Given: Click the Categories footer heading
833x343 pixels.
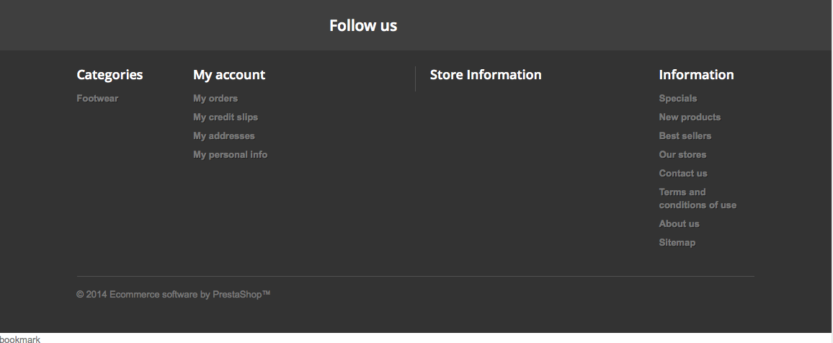Looking at the screenshot, I should [110, 75].
